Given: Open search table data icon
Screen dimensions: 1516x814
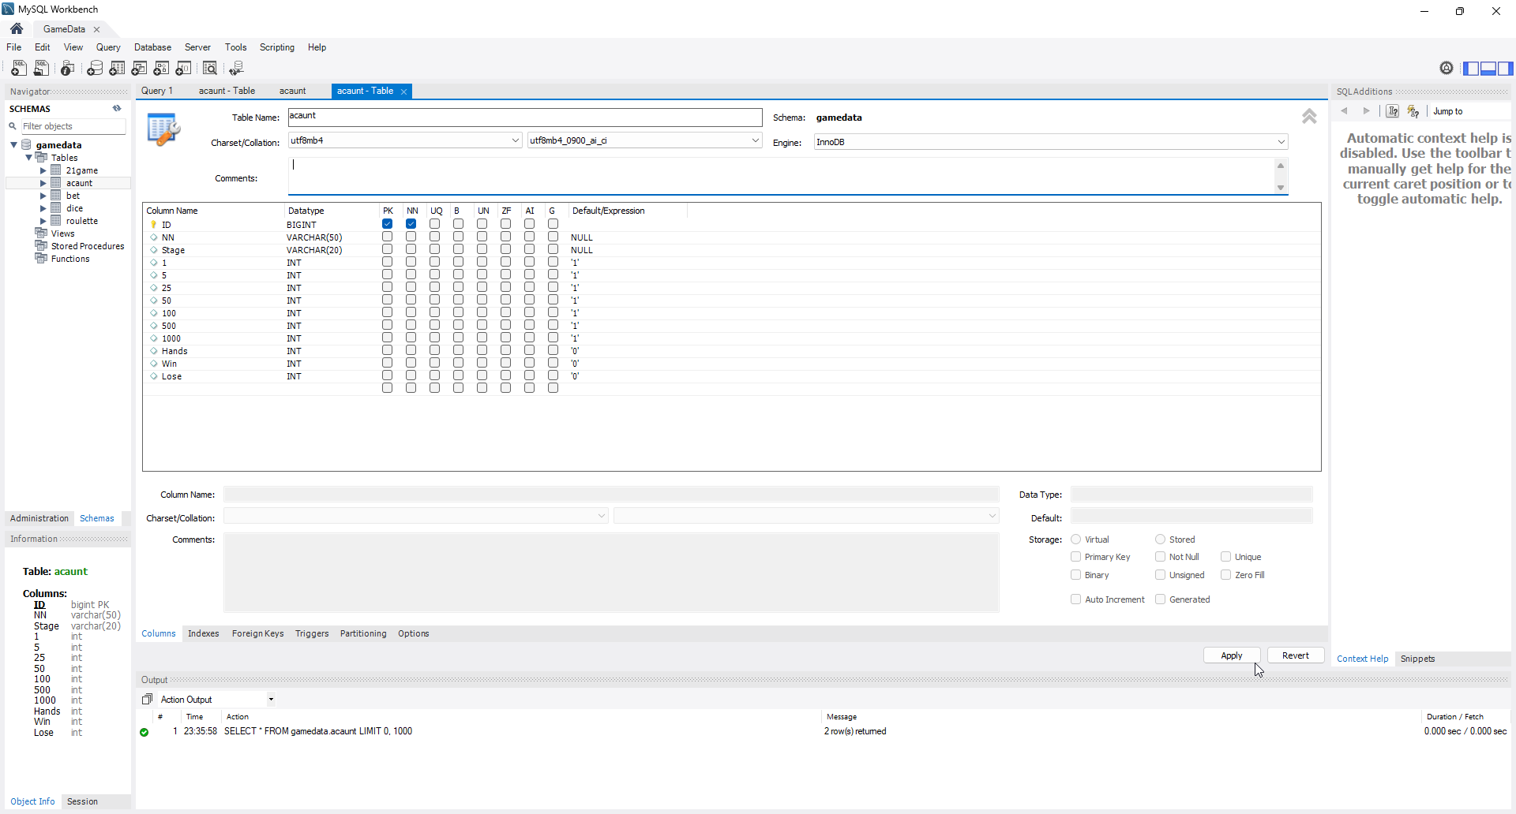Looking at the screenshot, I should (x=210, y=69).
